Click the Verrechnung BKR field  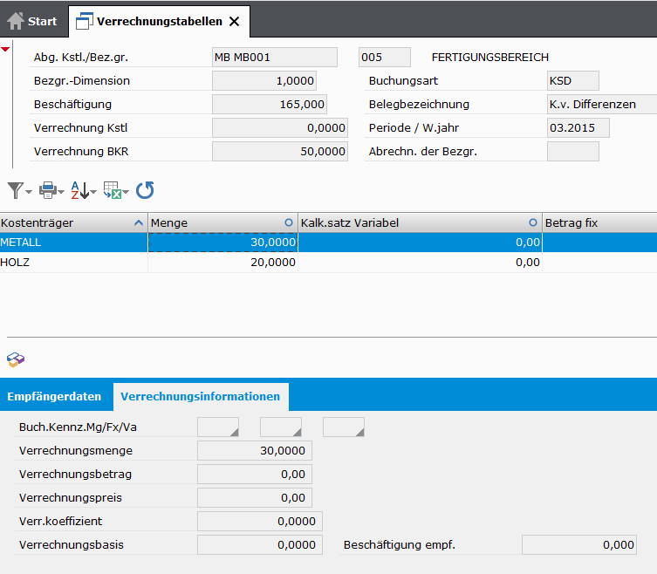[280, 151]
